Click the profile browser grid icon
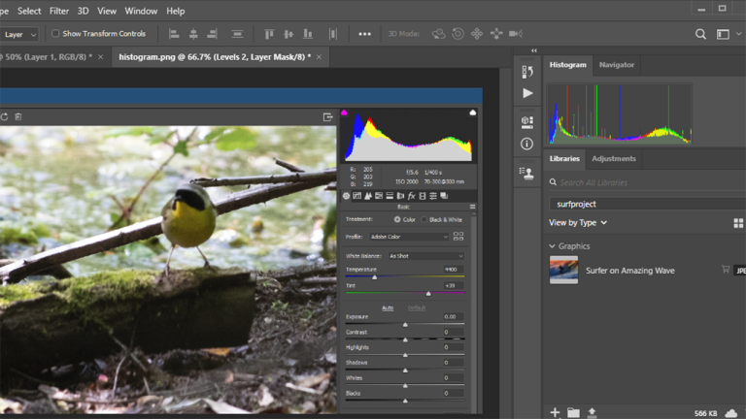 pos(458,236)
